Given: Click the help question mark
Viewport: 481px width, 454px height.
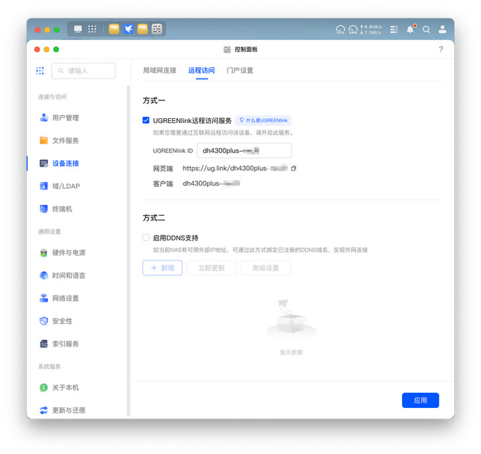Looking at the screenshot, I should pyautogui.click(x=441, y=49).
